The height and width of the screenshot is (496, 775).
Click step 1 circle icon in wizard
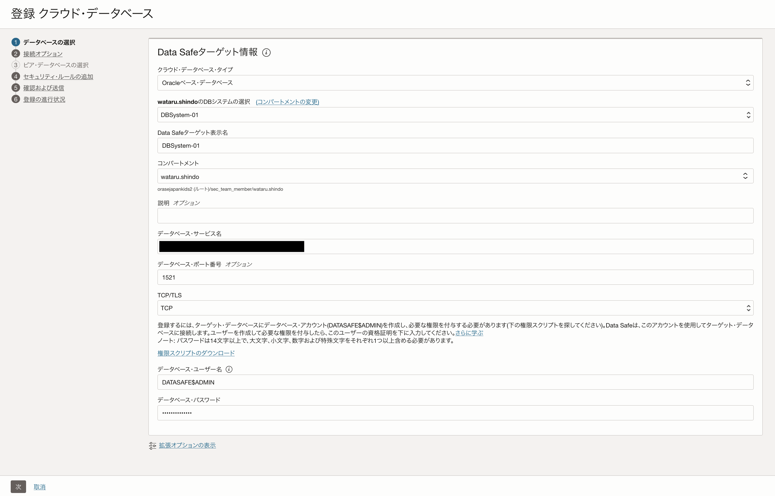click(15, 42)
